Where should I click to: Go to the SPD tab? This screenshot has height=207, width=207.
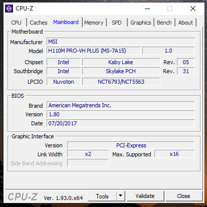(x=117, y=23)
